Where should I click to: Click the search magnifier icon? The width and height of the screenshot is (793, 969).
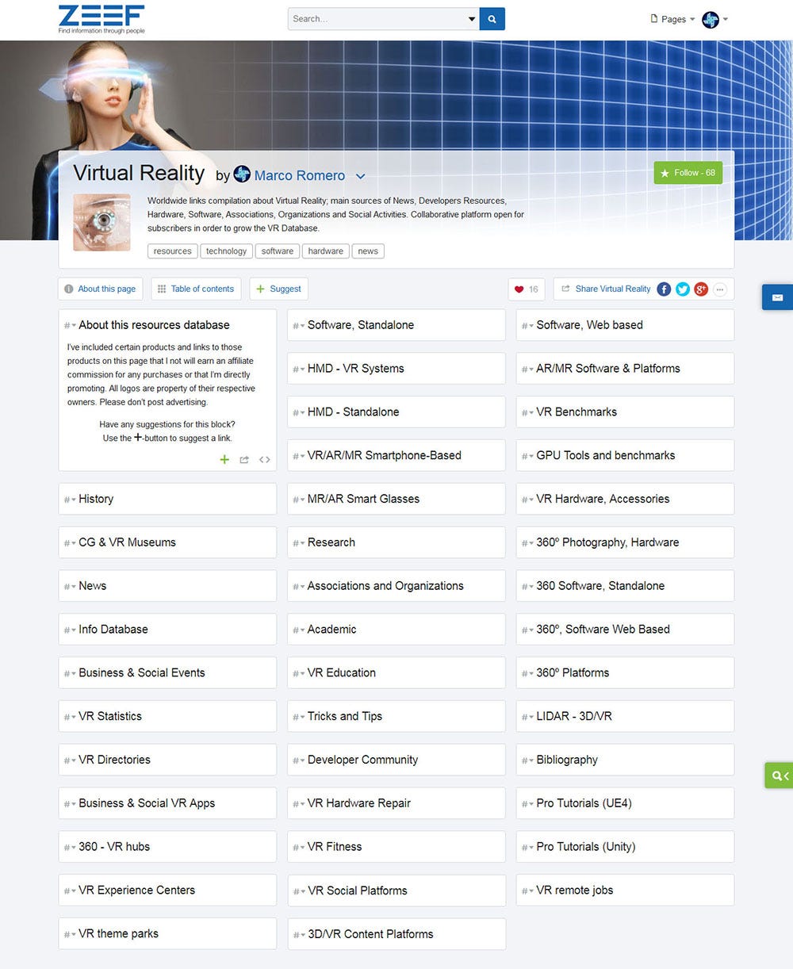pyautogui.click(x=492, y=18)
